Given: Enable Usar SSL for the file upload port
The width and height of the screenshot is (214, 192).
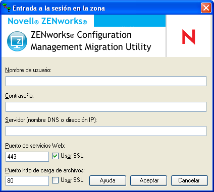Looking at the screenshot, I should pyautogui.click(x=55, y=180).
